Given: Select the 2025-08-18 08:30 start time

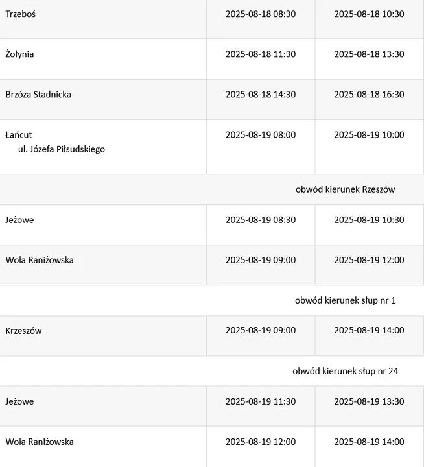Looking at the screenshot, I should (x=261, y=14).
